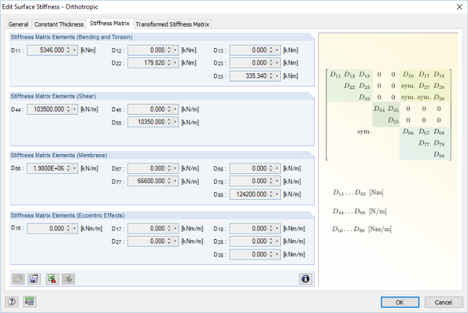Expand the D13 field arrow menu
Viewport: 468px width, 313px height.
(x=277, y=50)
